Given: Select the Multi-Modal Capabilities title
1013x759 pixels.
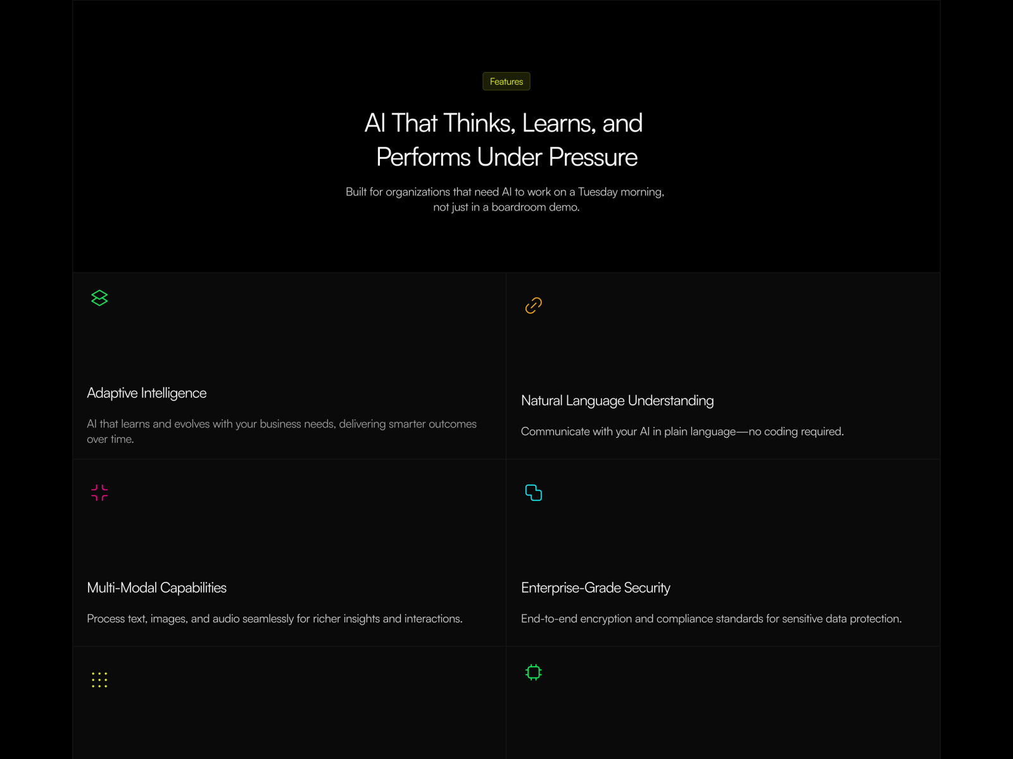Looking at the screenshot, I should tap(157, 588).
